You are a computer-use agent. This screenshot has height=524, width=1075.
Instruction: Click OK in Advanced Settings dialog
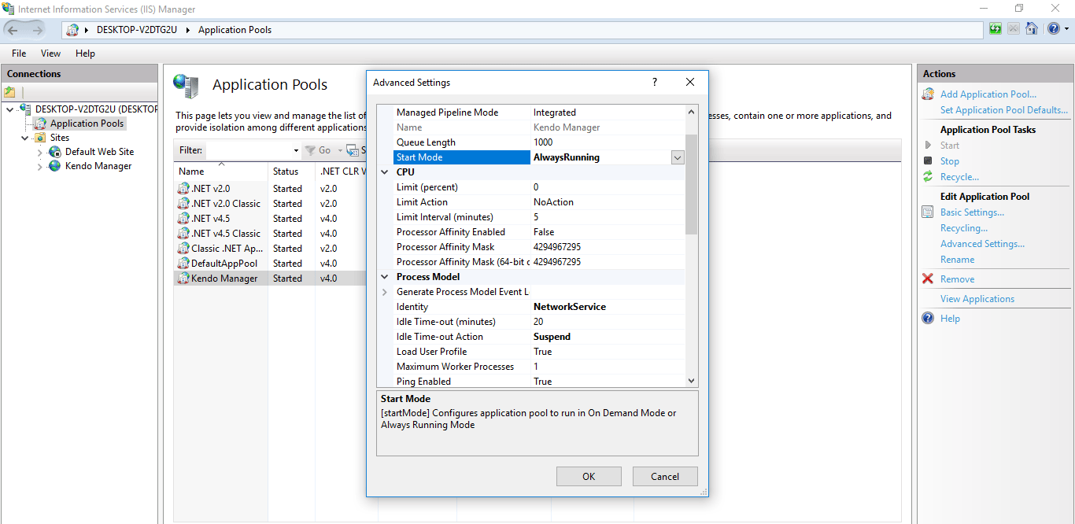tap(589, 476)
